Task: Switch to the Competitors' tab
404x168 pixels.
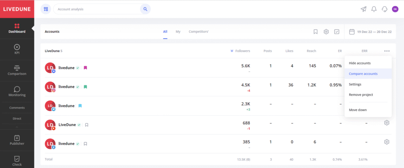Action: pos(198,31)
